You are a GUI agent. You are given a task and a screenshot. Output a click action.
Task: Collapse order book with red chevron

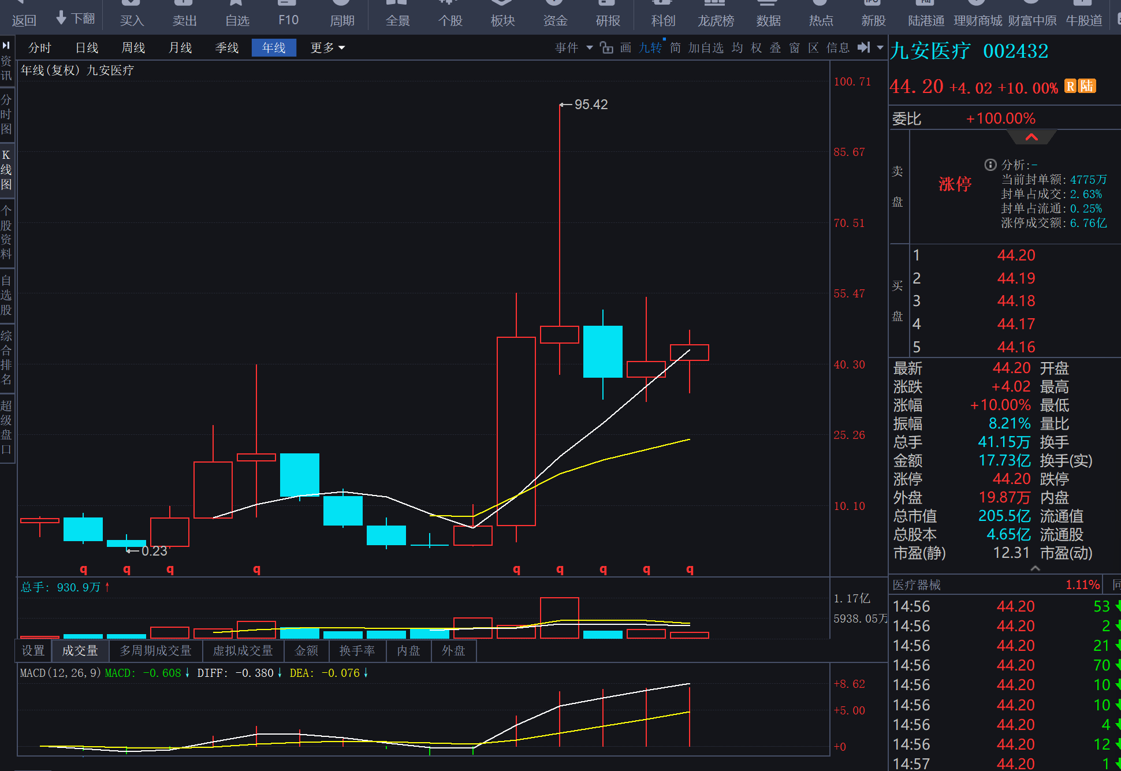[1031, 137]
